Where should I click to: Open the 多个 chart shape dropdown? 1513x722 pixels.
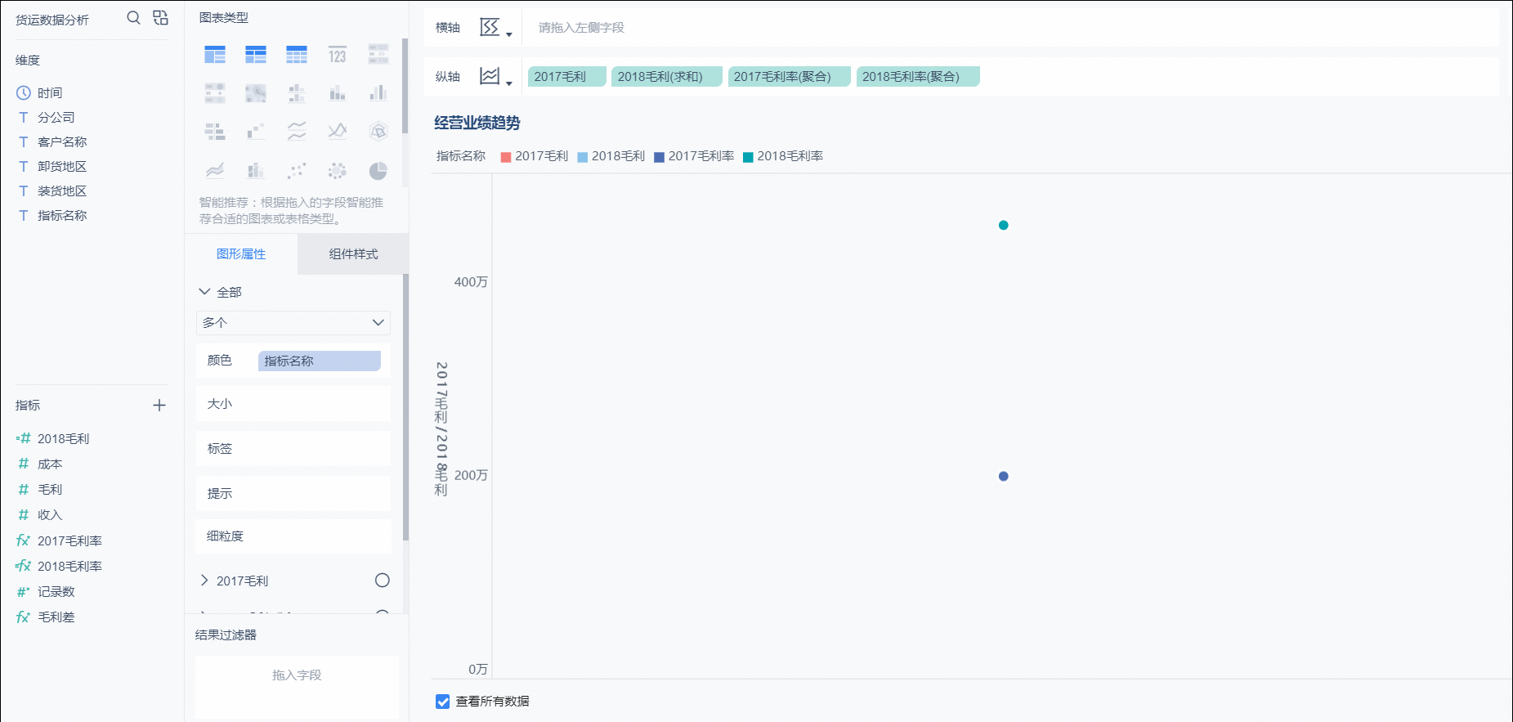click(x=293, y=323)
